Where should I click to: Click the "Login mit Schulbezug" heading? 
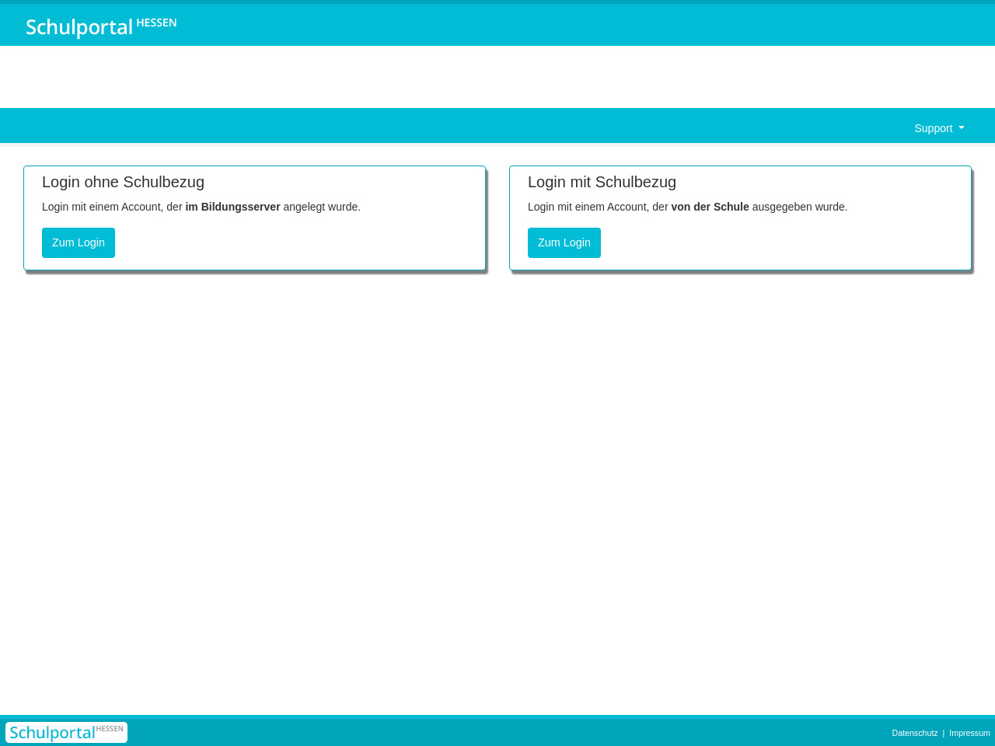point(602,182)
